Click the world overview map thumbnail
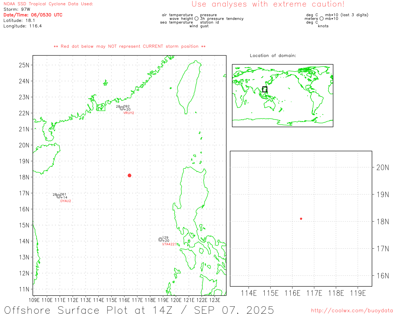Screen dimensions: 393x314 [282, 96]
